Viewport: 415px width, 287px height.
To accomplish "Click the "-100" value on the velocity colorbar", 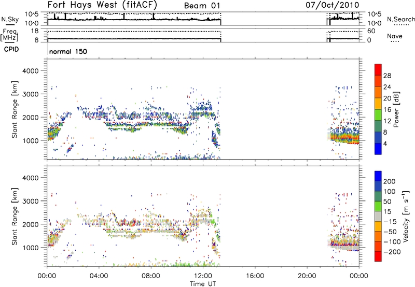I will 392,242.
